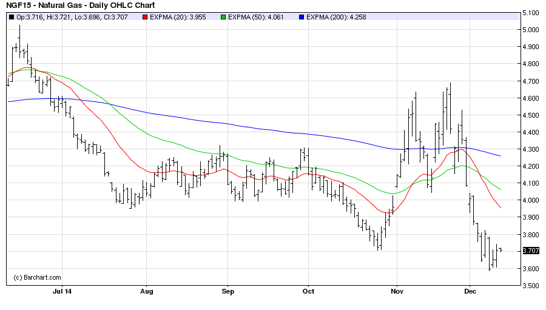546x310 pixels.
Task: Select the Dec date axis label
Action: click(x=470, y=291)
